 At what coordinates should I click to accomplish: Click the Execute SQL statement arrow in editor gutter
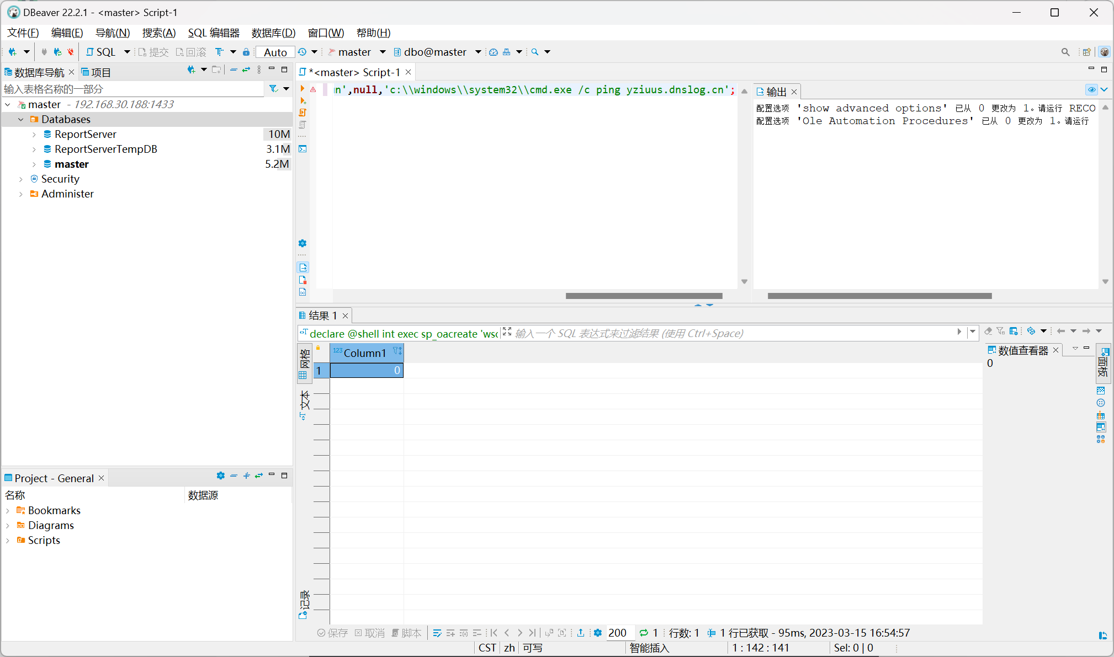coord(303,89)
